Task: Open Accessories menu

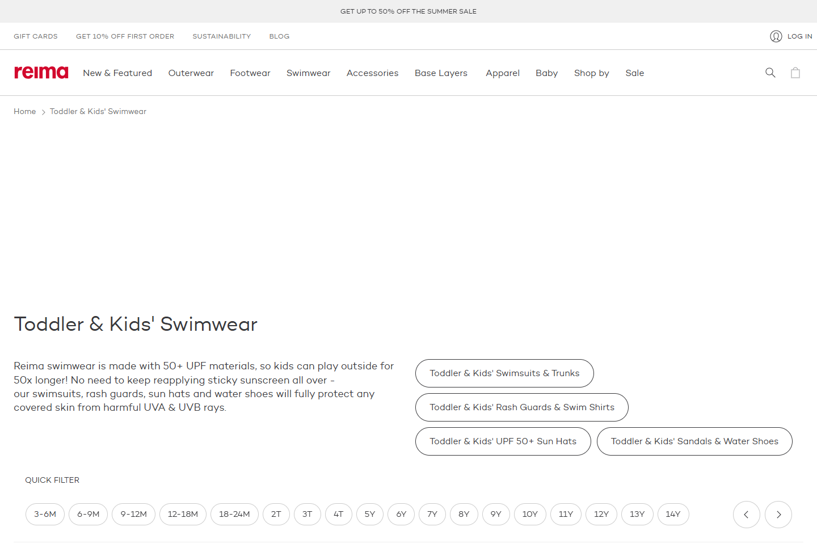Action: coord(372,73)
